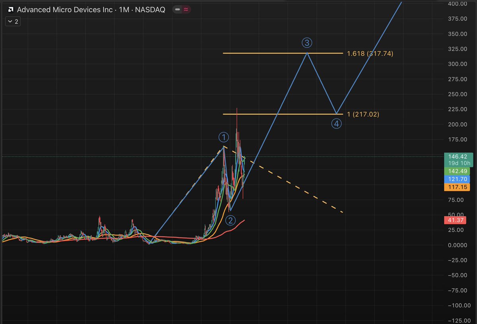
Task: Click the 175.00 price axis label
Action: (458, 140)
